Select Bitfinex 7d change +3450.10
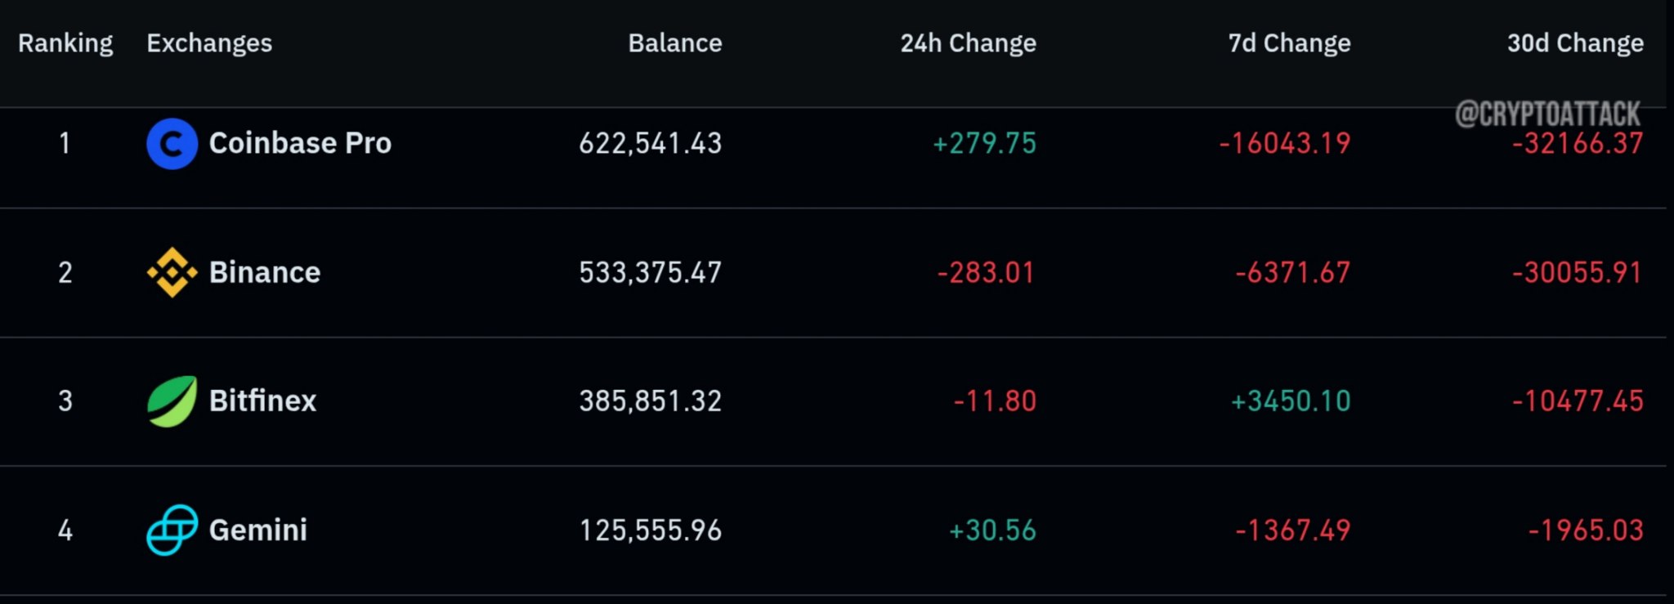Screen dimensions: 1674x604 (1291, 401)
